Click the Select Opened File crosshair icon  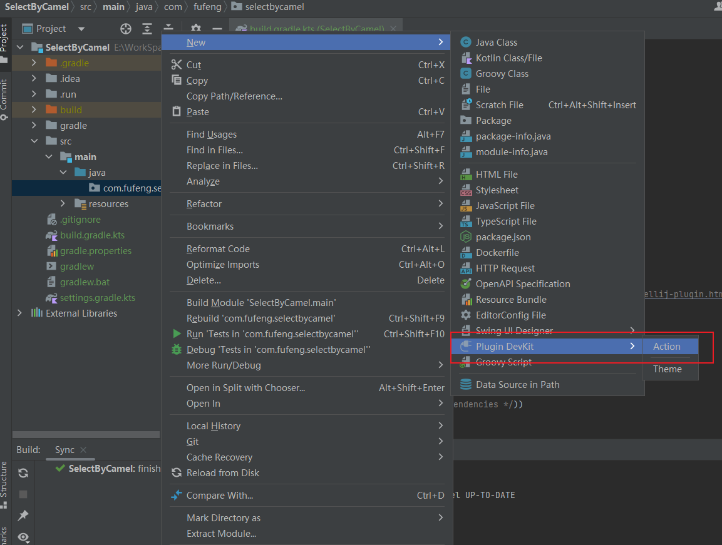coord(126,29)
